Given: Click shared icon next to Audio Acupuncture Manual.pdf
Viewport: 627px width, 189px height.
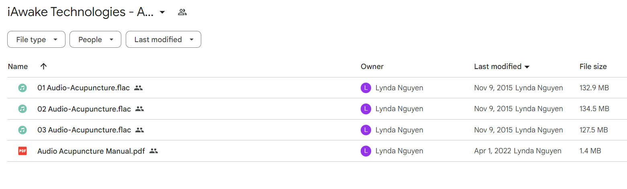Looking at the screenshot, I should click(x=153, y=151).
